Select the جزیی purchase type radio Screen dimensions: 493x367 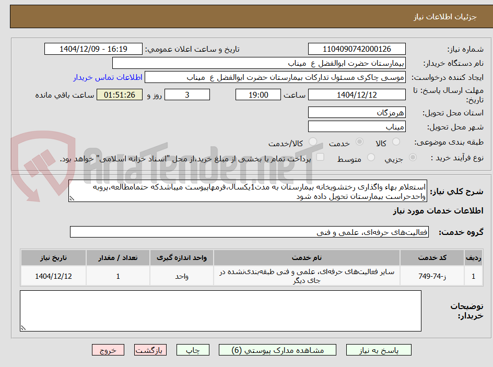(x=413, y=157)
